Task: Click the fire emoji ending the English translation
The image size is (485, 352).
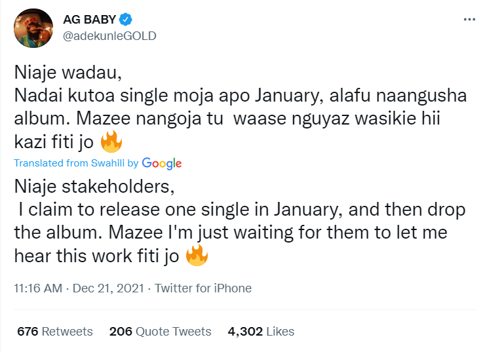Action: (197, 256)
